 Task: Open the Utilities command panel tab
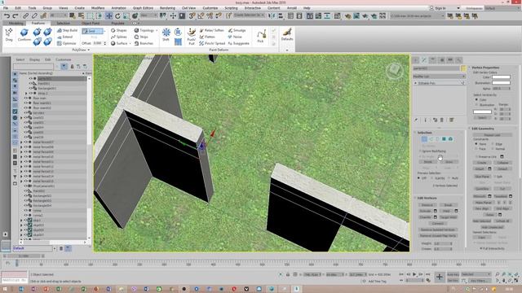[x=458, y=60]
